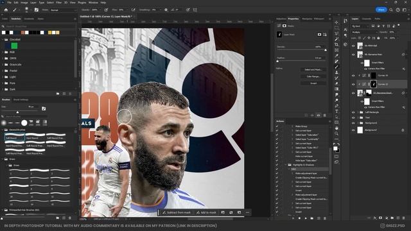This screenshot has width=411, height=231.
Task: Select the Clone Stamp tool
Action: pos(337,73)
